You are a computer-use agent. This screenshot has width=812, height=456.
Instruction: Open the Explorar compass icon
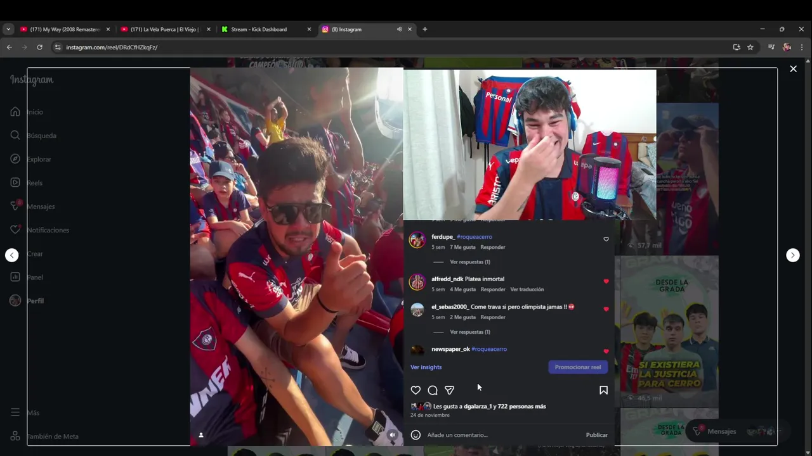point(15,159)
